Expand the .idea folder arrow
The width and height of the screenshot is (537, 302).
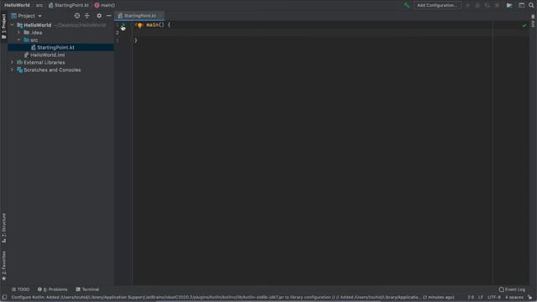18,33
